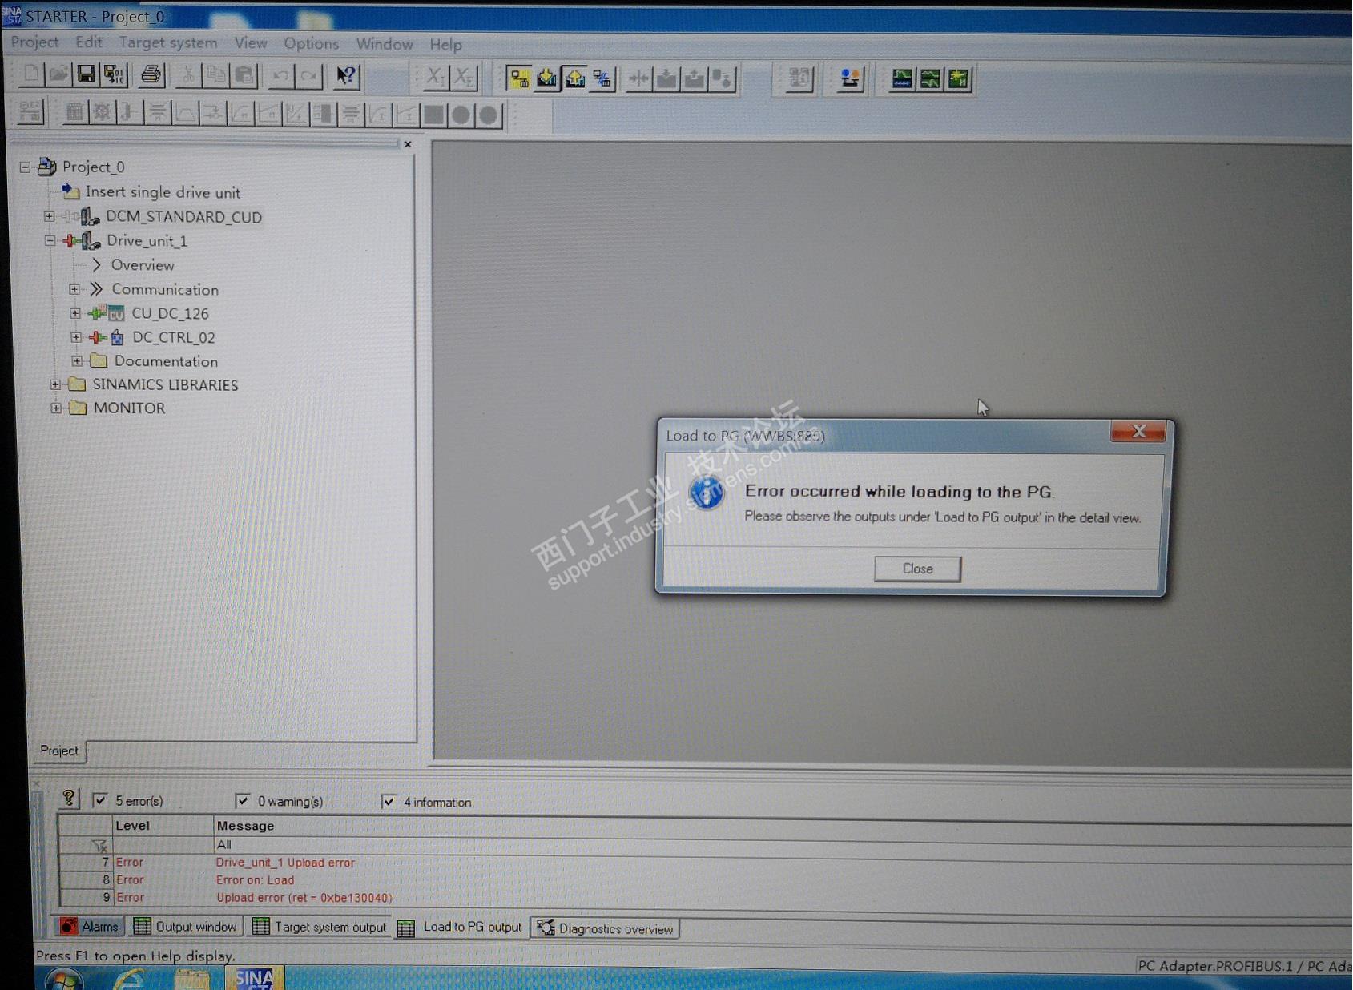Viewport: 1353px width, 990px height.
Task: Expand the DC_CTRL_02 node
Action: [76, 336]
